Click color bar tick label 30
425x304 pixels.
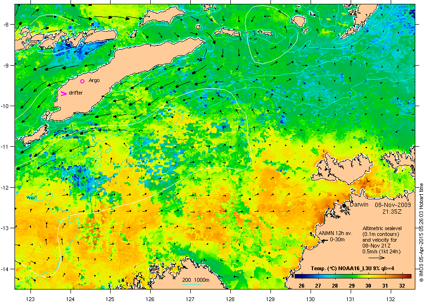[x=368, y=286]
